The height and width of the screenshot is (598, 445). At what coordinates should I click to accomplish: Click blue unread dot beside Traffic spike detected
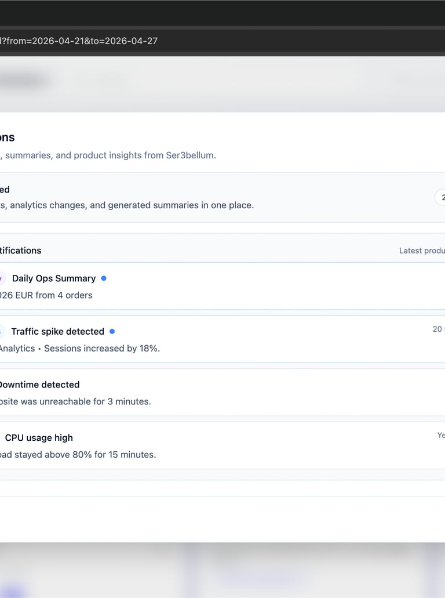tap(112, 331)
